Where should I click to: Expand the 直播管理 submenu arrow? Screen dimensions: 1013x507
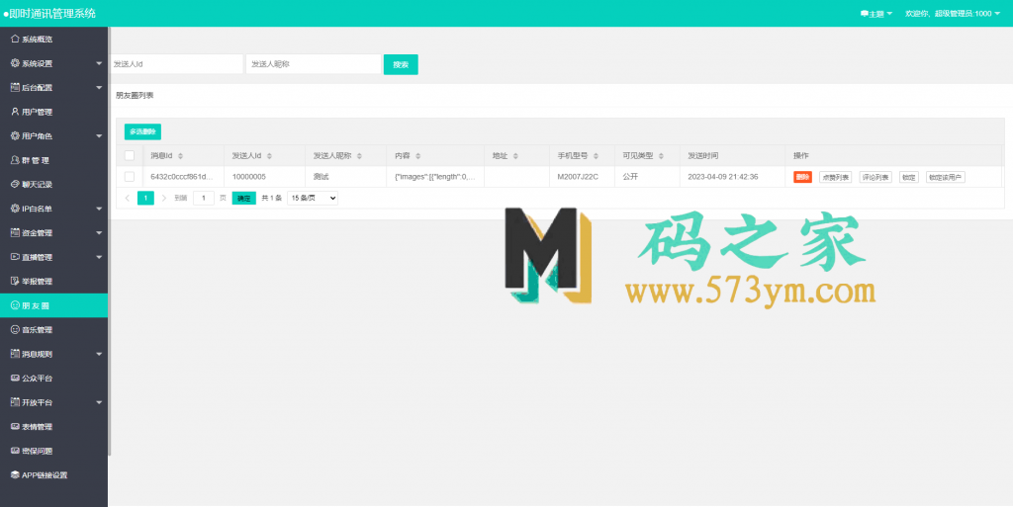(x=99, y=257)
